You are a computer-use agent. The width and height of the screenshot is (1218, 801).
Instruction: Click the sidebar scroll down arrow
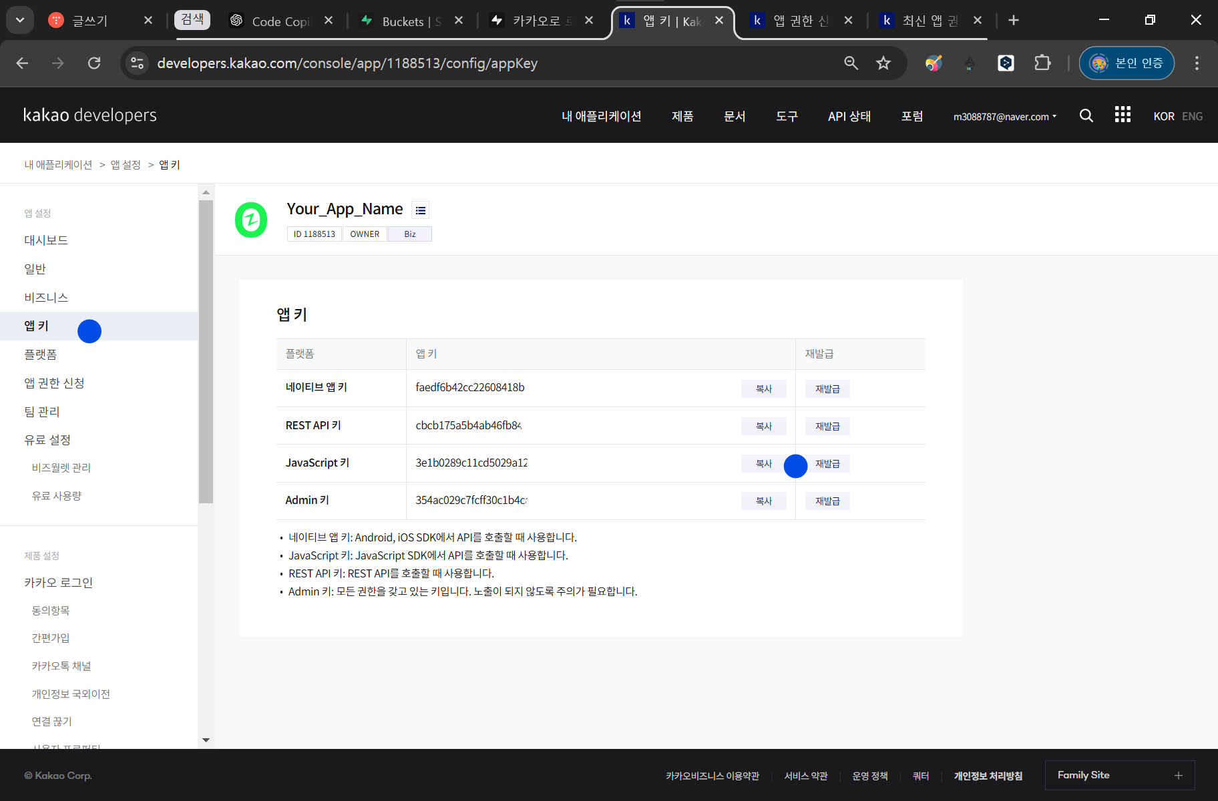click(206, 740)
